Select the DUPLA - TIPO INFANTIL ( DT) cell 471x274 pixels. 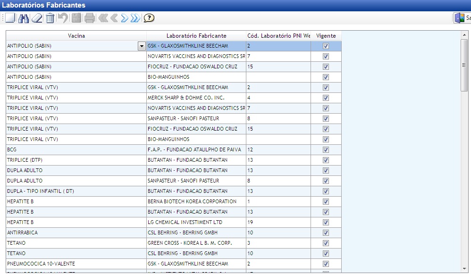point(76,191)
